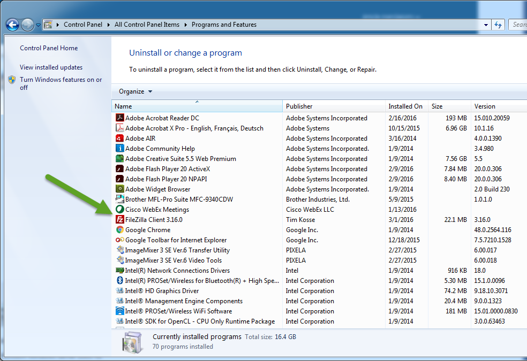
Task: Click the Intel Management Engine Components icon
Action: point(119,301)
